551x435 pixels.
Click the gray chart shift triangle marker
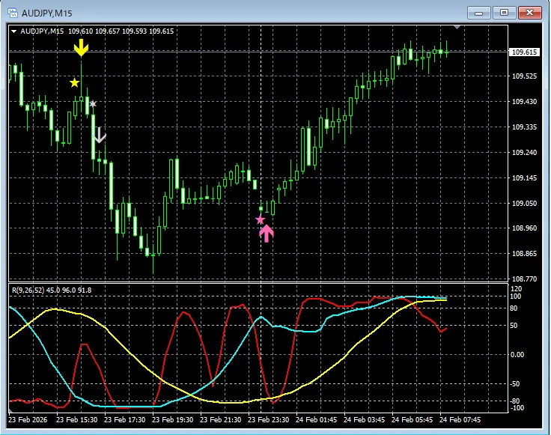pos(458,28)
